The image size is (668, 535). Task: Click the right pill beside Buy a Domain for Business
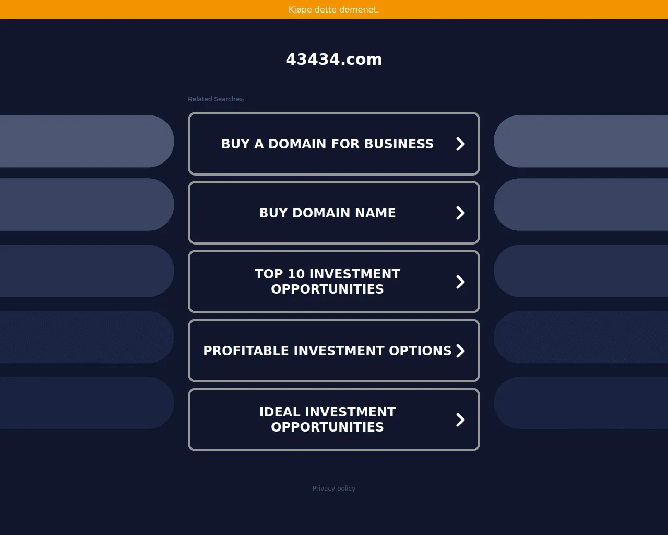click(581, 141)
